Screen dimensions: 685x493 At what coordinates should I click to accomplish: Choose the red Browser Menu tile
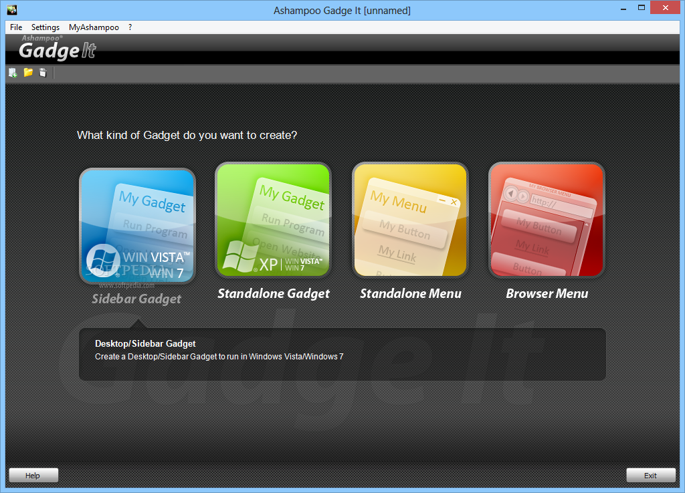coord(547,220)
